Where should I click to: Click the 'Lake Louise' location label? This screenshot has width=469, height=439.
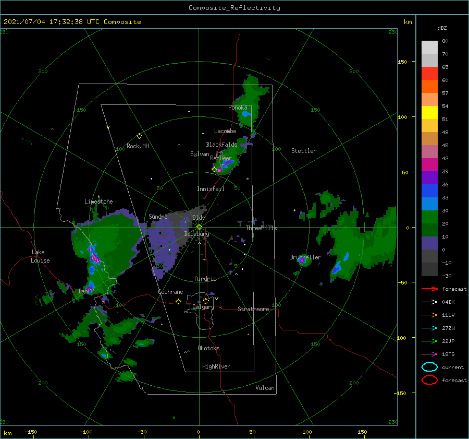coord(40,256)
